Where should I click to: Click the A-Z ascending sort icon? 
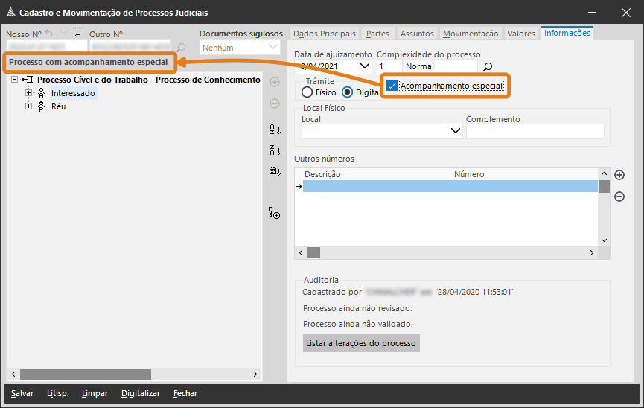[x=275, y=129]
